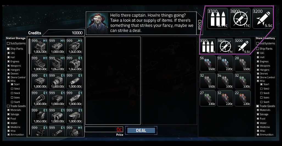This screenshot has width=282, height=146.
Task: Toggle Misc filter under Station Storage Ship Parts
Action: click(x=9, y=81)
